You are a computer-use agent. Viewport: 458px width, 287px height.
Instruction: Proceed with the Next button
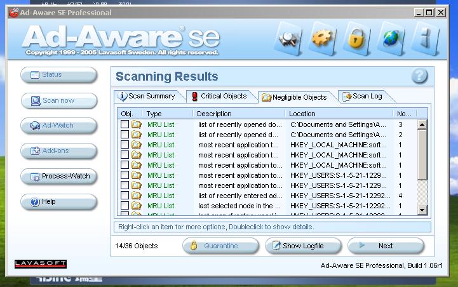point(386,246)
